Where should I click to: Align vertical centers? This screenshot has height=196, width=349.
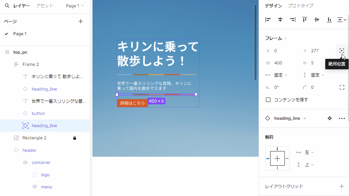[x=317, y=20]
